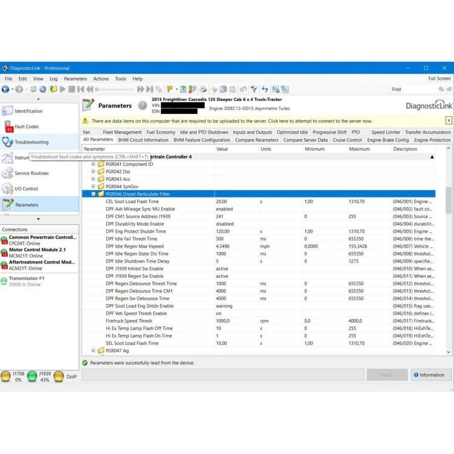454x454 pixels.
Task: Open the Fault Codes panel
Action: click(27, 127)
